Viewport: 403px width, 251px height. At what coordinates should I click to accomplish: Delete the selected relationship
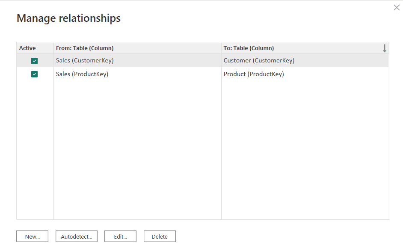click(160, 236)
